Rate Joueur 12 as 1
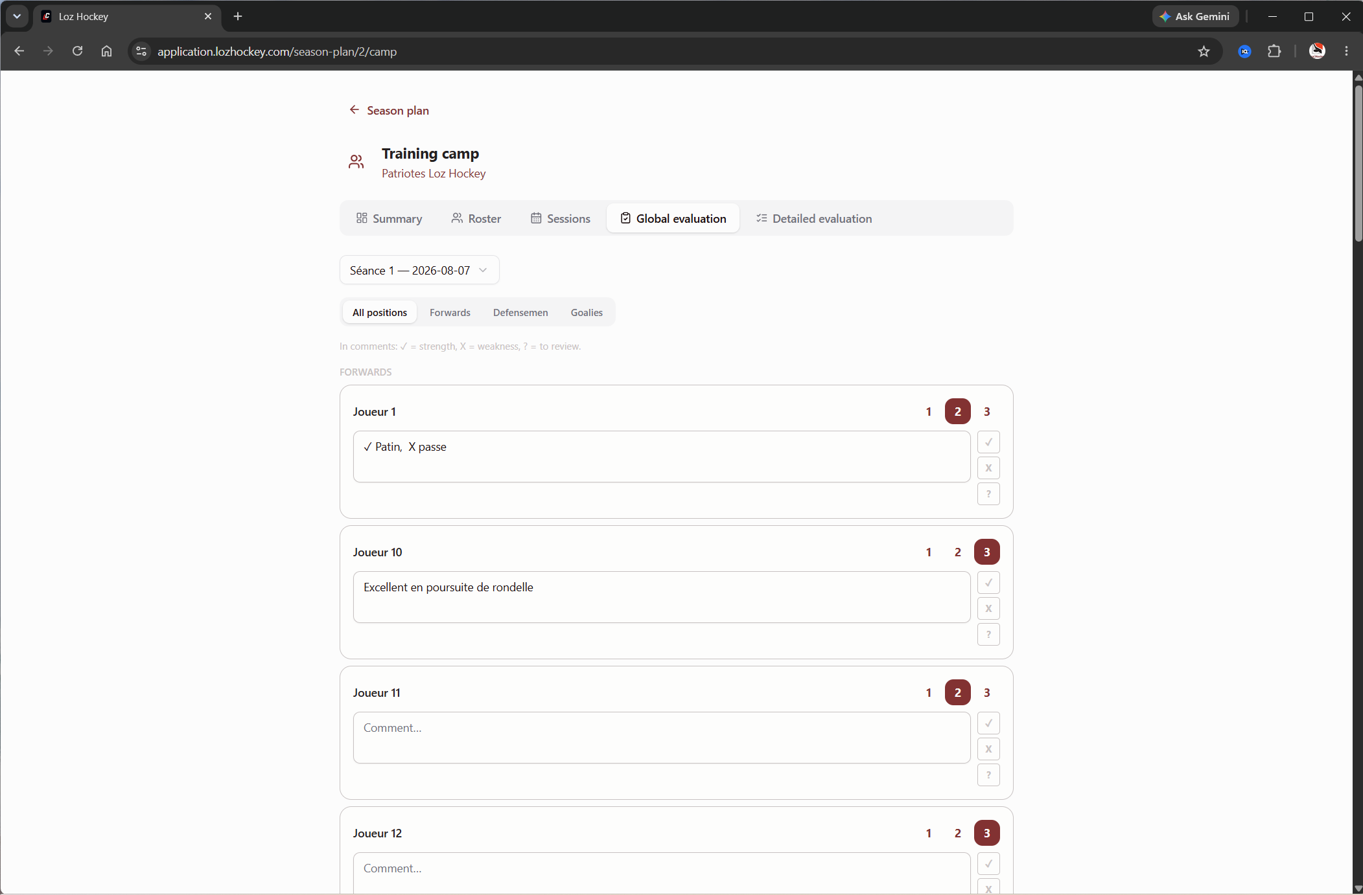1363x895 pixels. coord(929,833)
